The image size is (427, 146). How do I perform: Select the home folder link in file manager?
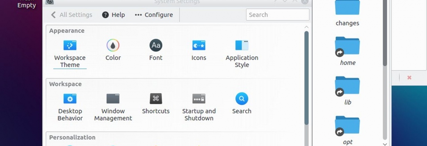347,51
